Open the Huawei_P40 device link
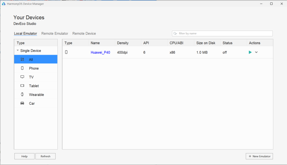The image size is (287, 165). (100, 53)
